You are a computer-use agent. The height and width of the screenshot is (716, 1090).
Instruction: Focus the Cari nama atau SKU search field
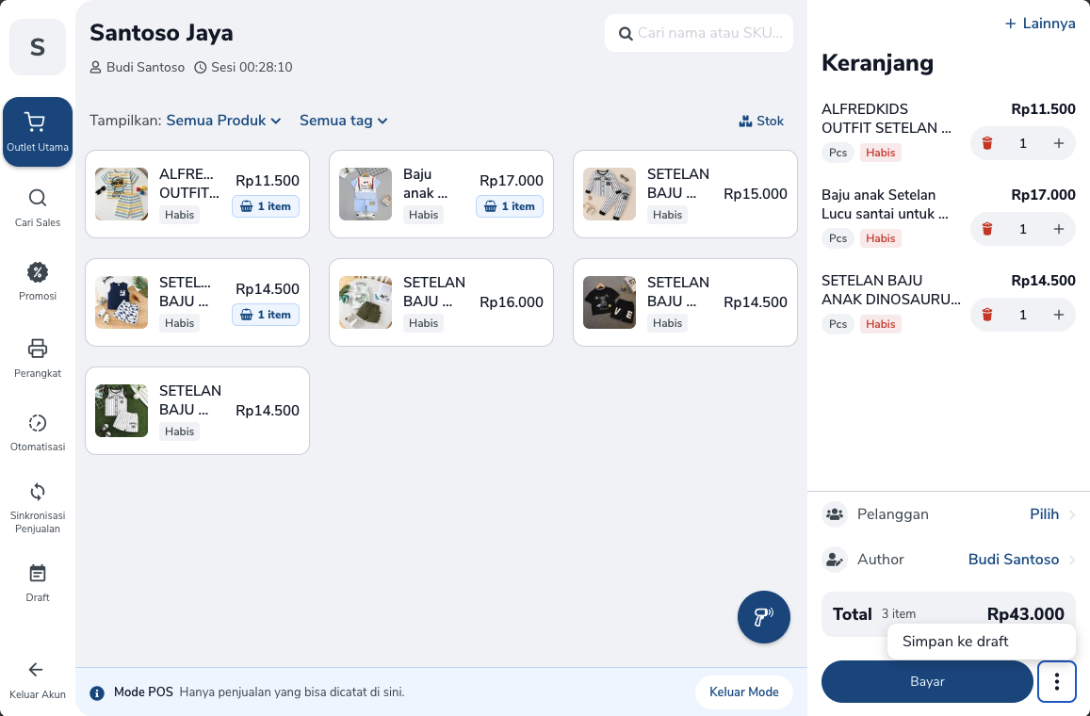coord(699,33)
